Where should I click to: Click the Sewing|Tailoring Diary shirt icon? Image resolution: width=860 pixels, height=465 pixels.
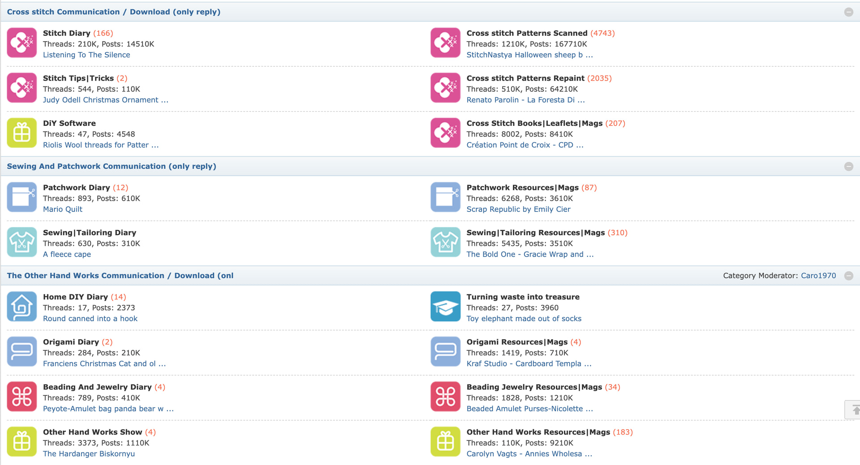point(21,242)
